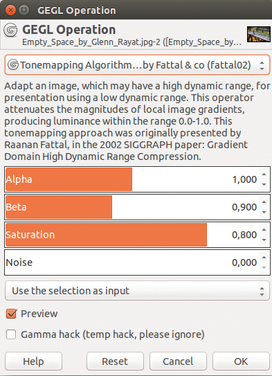
Task: Toggle the Preview checkbox
Action: 11,314
